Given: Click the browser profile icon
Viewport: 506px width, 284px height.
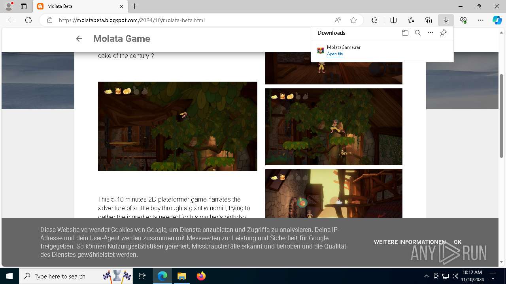Looking at the screenshot, I should coord(9,6).
